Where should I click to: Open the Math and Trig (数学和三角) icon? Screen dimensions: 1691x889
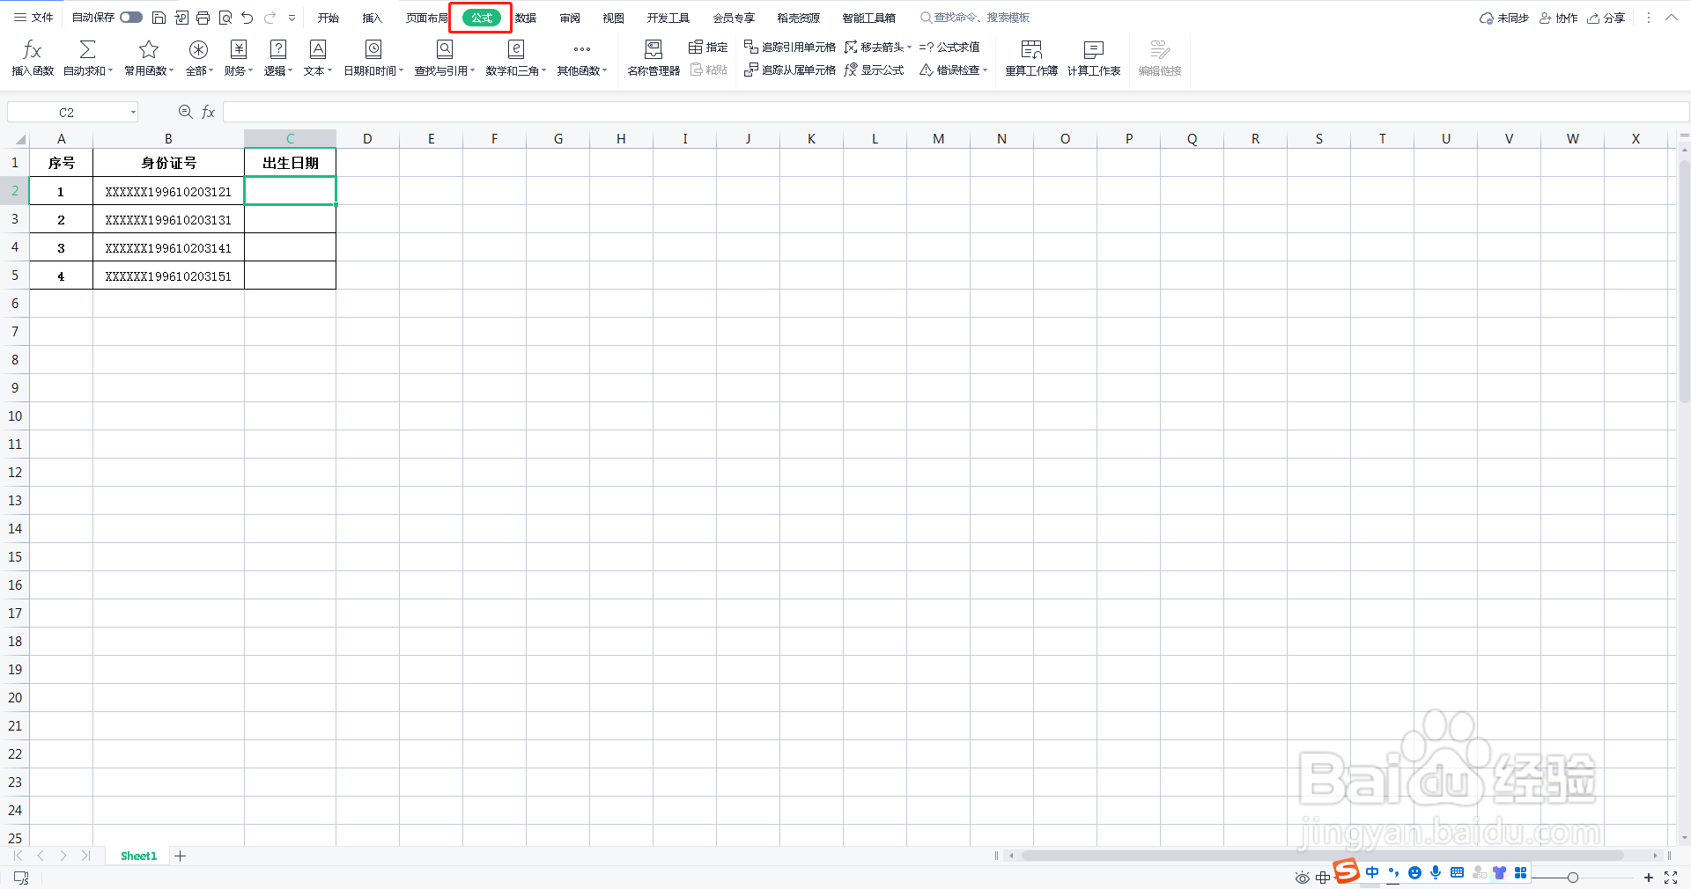click(516, 50)
